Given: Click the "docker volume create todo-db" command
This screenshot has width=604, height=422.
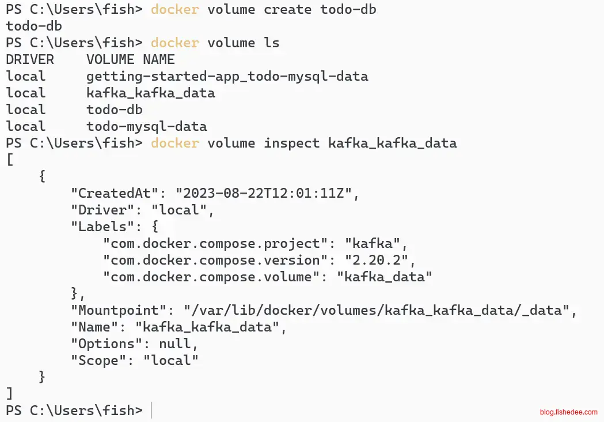Looking at the screenshot, I should [x=264, y=9].
